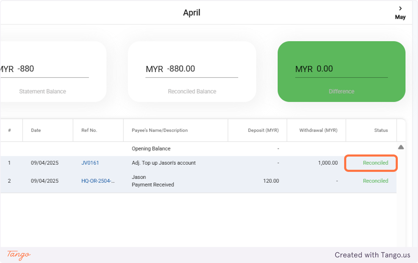The height and width of the screenshot is (263, 418).
Task: Click the Reconciled Balance value -880.00
Action: [181, 69]
